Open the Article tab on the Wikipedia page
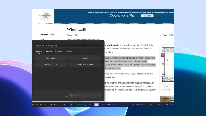The height and width of the screenshot is (116, 206). 70,35
